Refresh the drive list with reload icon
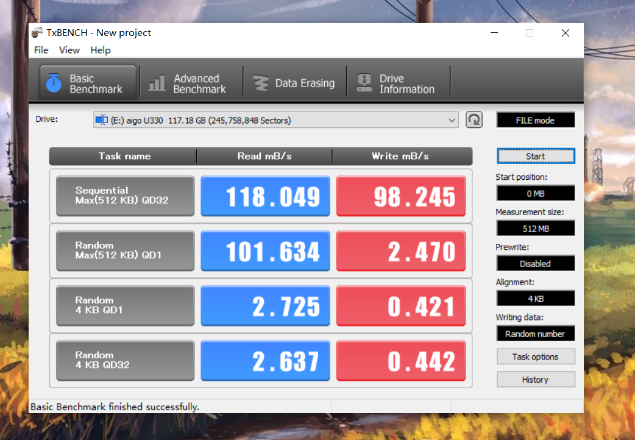This screenshot has height=440, width=635. pyautogui.click(x=474, y=120)
